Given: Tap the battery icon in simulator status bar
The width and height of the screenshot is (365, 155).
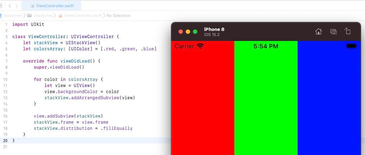Looking at the screenshot, I should pyautogui.click(x=352, y=46).
